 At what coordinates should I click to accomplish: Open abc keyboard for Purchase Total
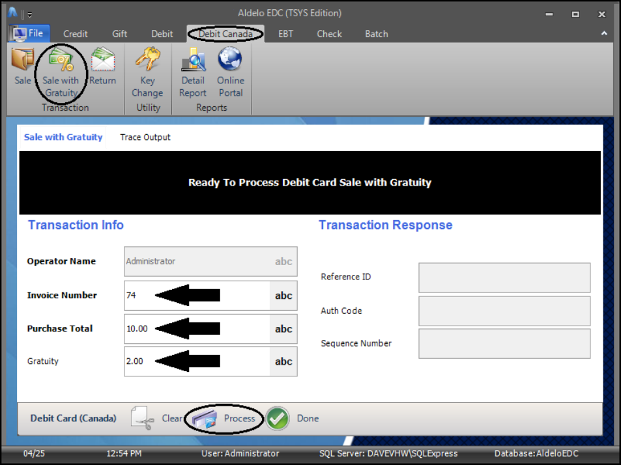point(283,329)
